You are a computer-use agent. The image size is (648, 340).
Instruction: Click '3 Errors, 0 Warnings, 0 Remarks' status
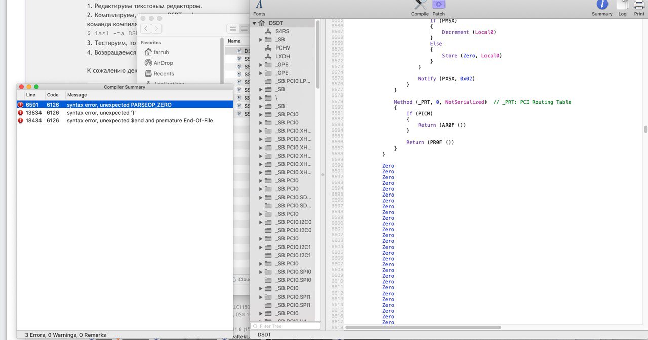(65, 335)
